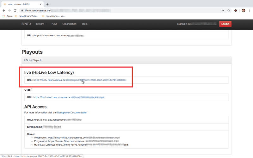Viewport: 253px width, 158px height.
Task: Open the Chrome three-dot menu
Action: (249, 10)
